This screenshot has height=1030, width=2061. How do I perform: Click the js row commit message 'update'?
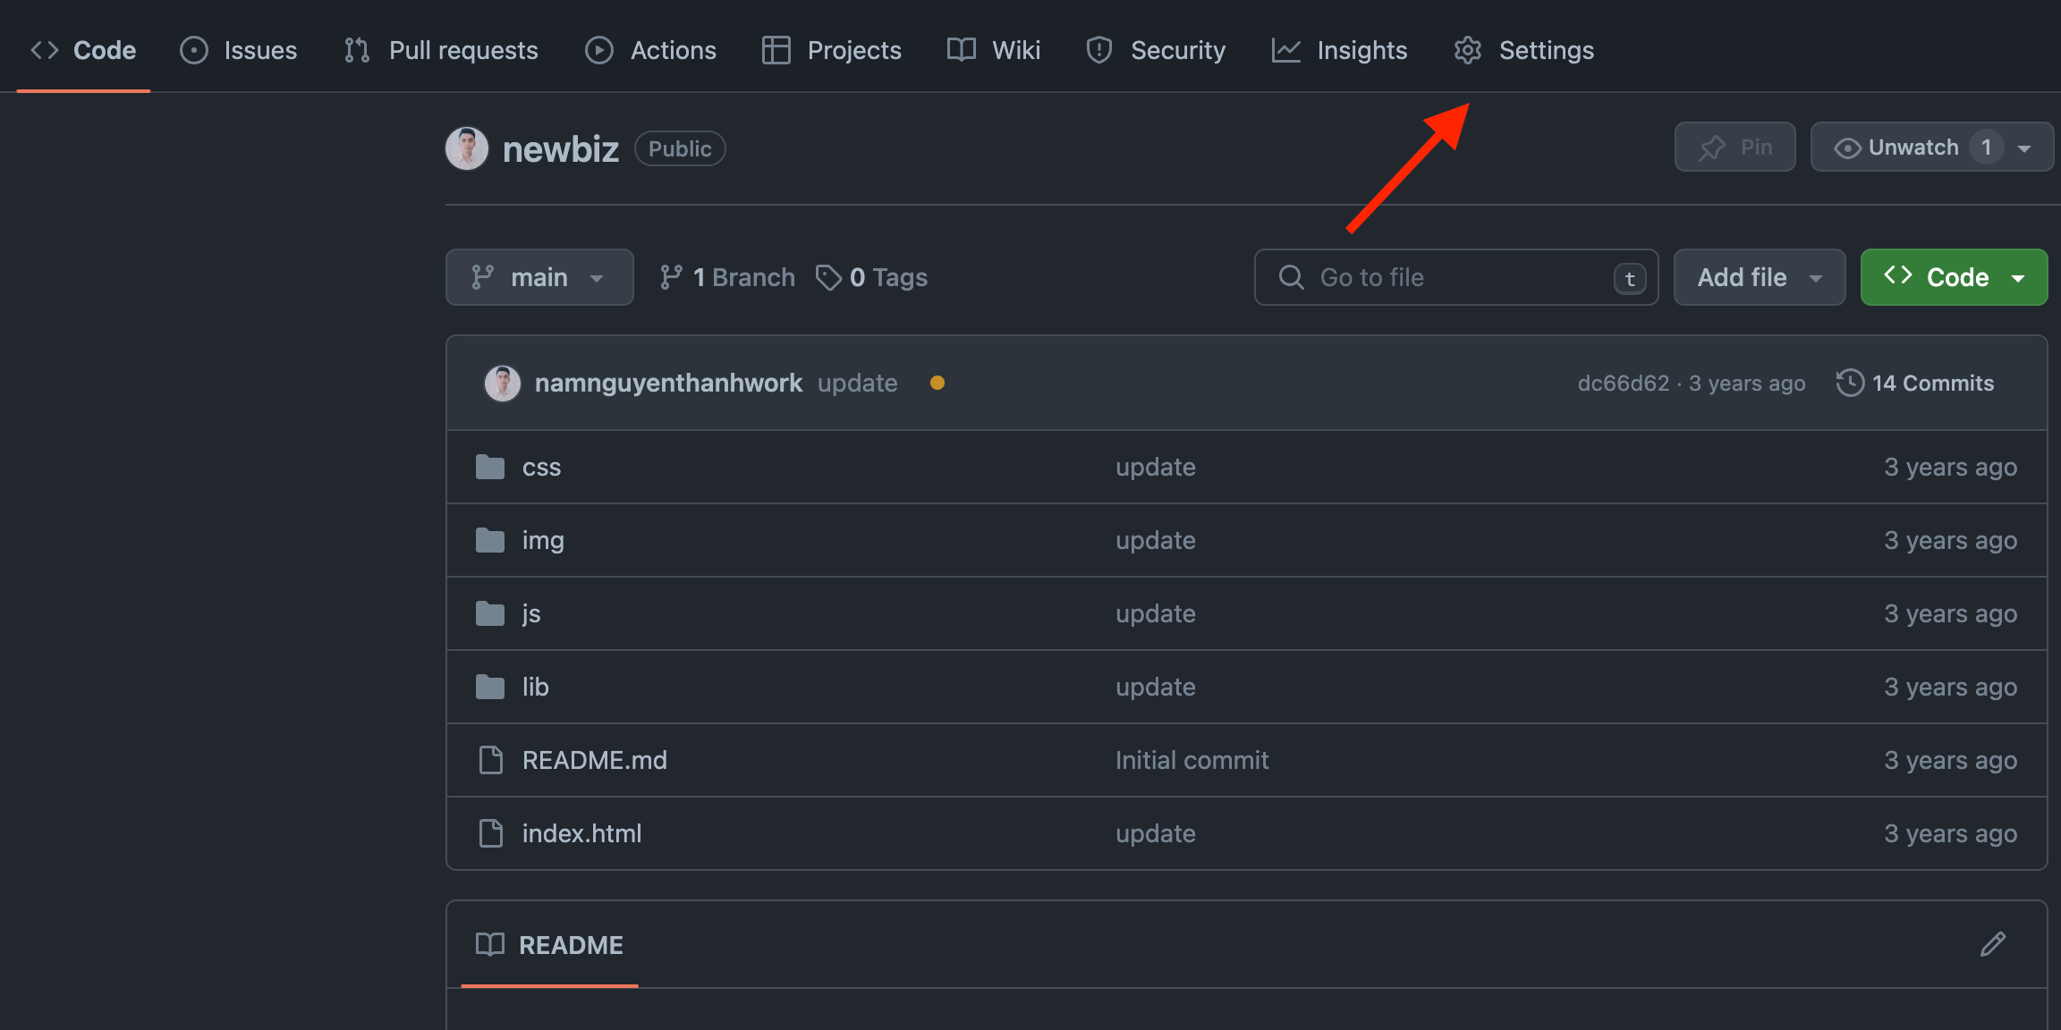[1156, 613]
